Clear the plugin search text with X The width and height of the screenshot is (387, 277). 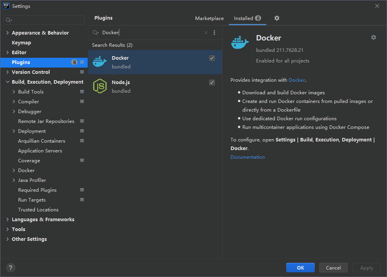[206, 33]
